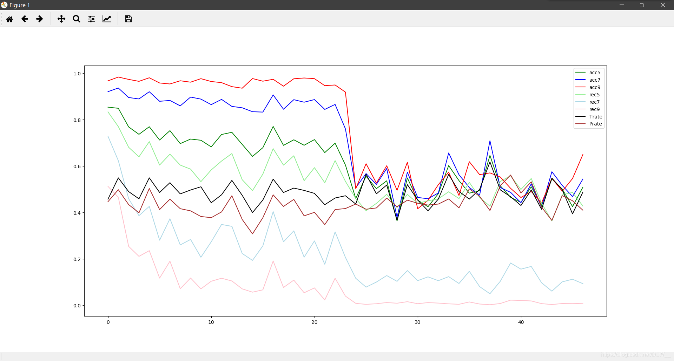The width and height of the screenshot is (674, 361).
Task: Click the green acc5 legend line sample
Action: tap(581, 73)
